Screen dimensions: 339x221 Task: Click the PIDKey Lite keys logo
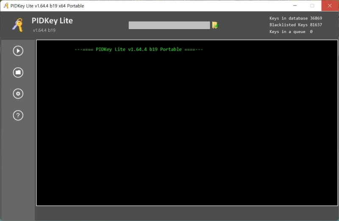[x=18, y=25]
